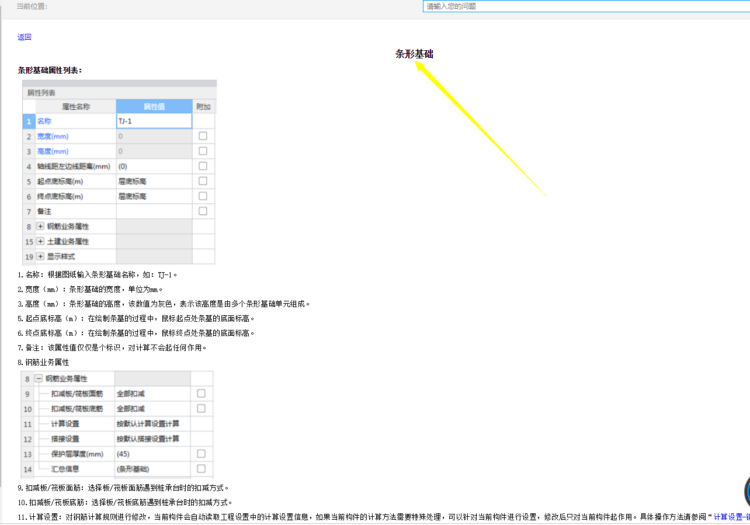Click the line 7.备注:该属性值仅仅是个标识
Screen dimensions: 750x525
click(x=112, y=347)
